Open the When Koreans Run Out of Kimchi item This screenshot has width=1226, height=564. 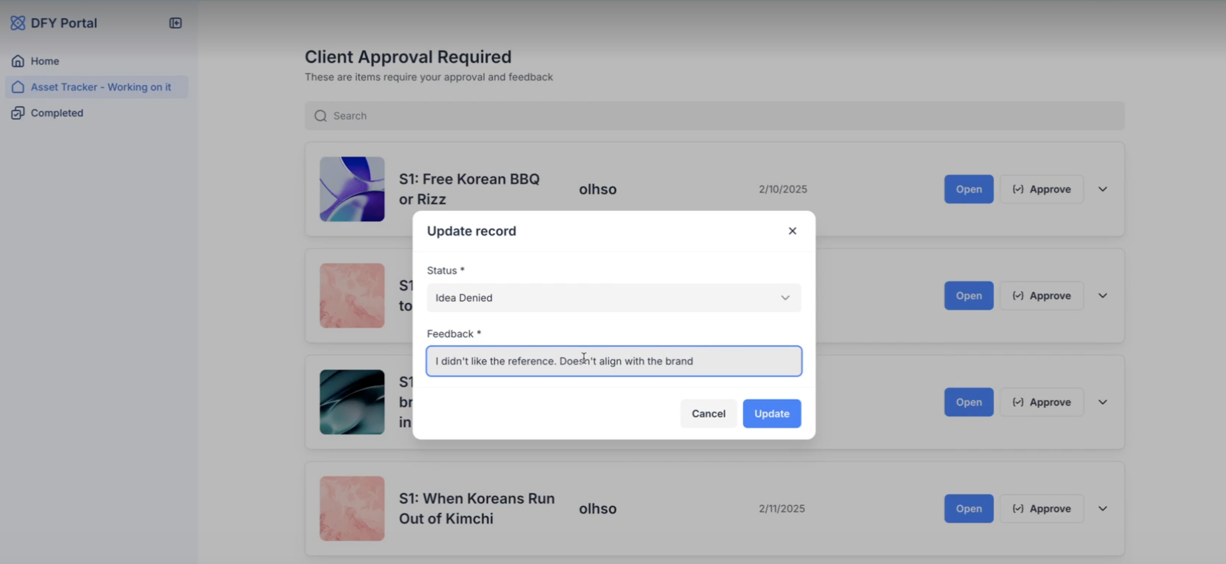coord(969,508)
